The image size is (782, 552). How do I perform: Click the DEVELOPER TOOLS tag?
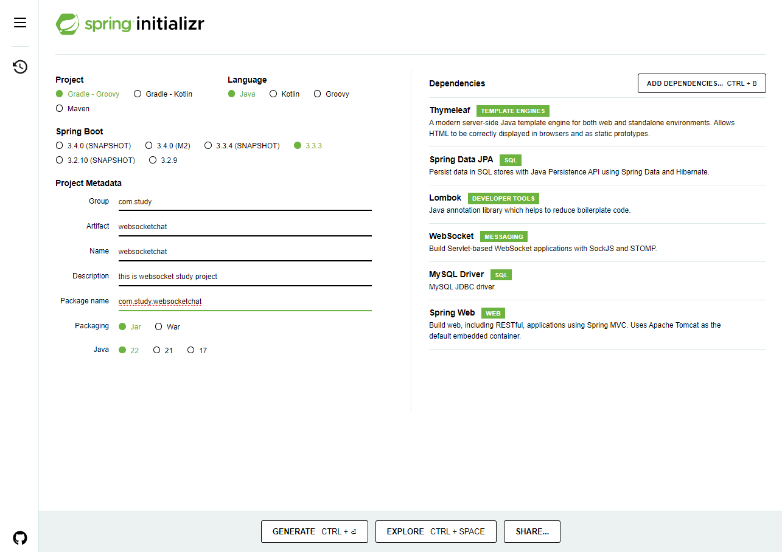[503, 199]
